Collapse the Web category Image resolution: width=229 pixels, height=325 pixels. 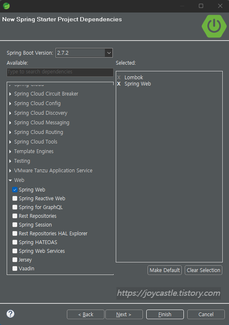[10, 180]
